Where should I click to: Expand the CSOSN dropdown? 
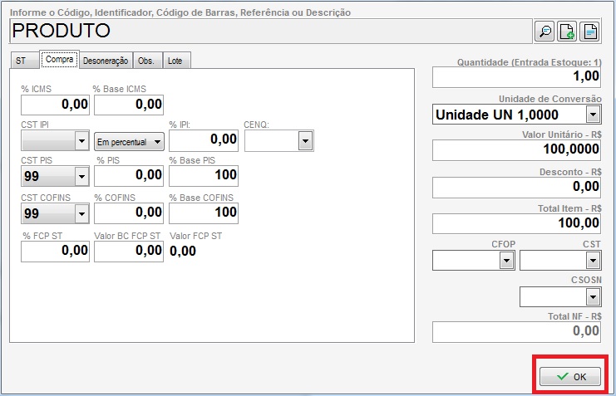pos(593,296)
